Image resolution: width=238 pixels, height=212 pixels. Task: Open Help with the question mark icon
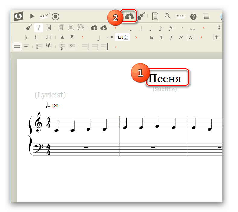click(x=193, y=17)
